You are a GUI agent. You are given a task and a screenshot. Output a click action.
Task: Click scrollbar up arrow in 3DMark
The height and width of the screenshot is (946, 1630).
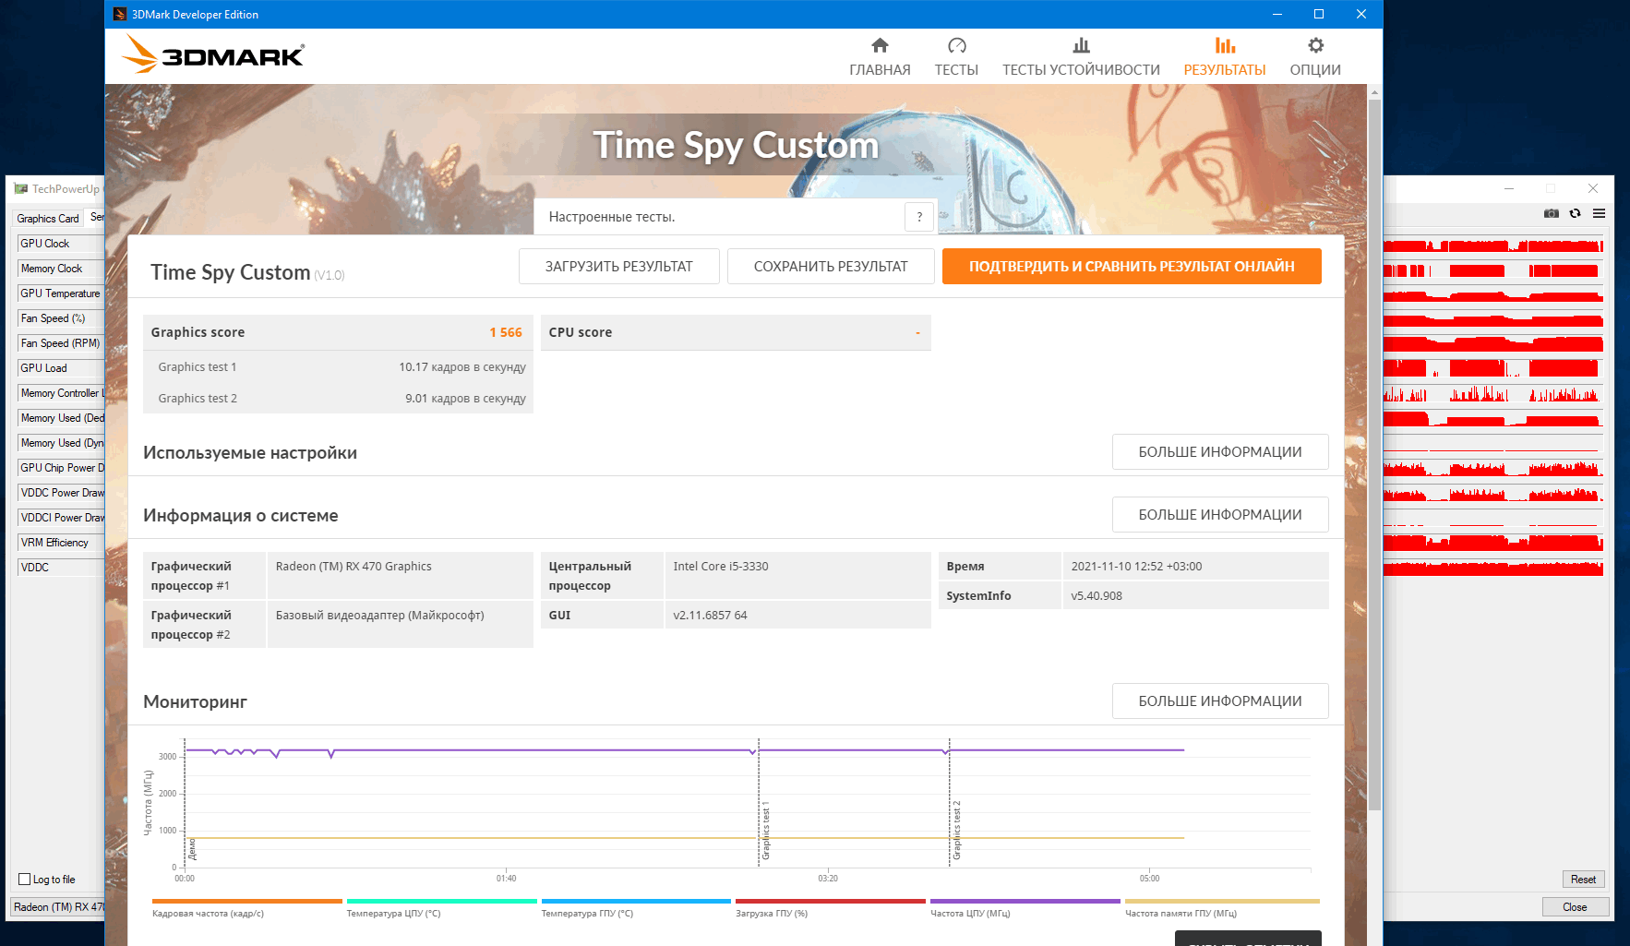pos(1374,92)
